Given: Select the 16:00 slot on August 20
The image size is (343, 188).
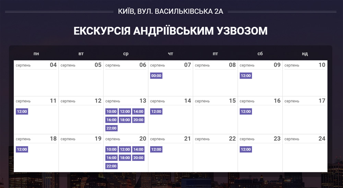Looking at the screenshot, I should coord(111,158).
